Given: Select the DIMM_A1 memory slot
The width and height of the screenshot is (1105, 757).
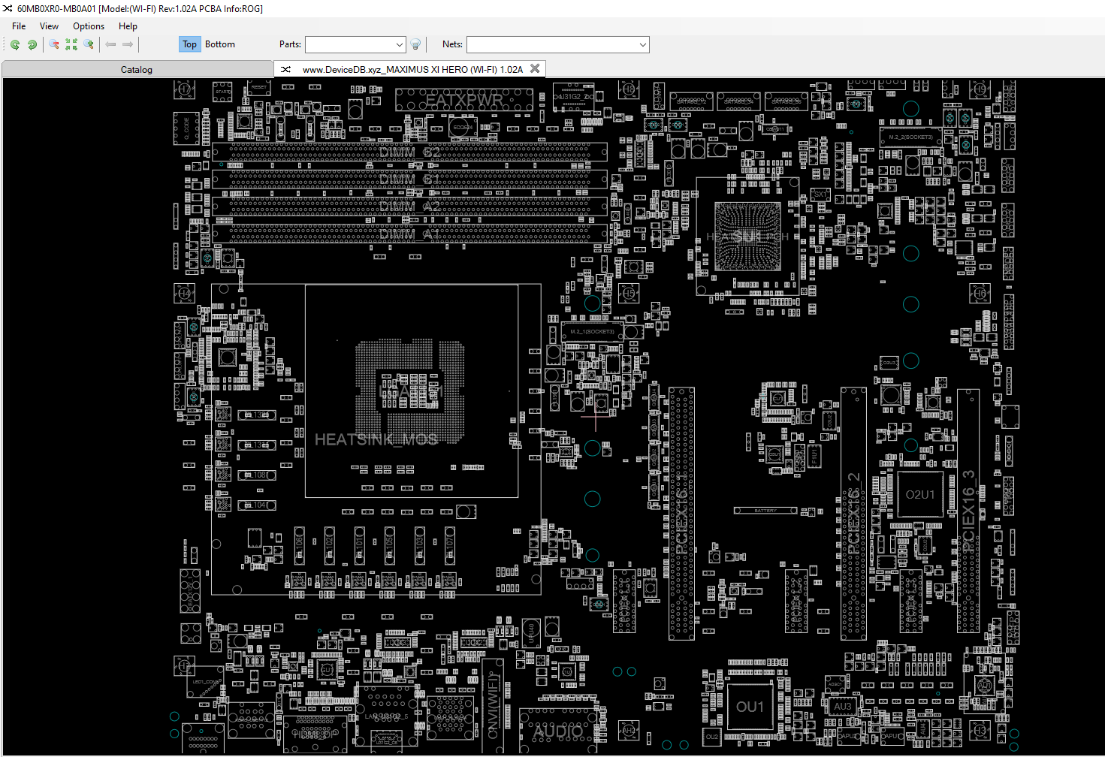Looking at the screenshot, I should pos(410,234).
